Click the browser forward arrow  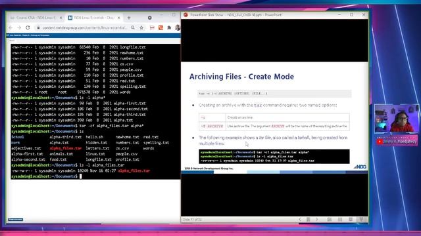pos(19,28)
